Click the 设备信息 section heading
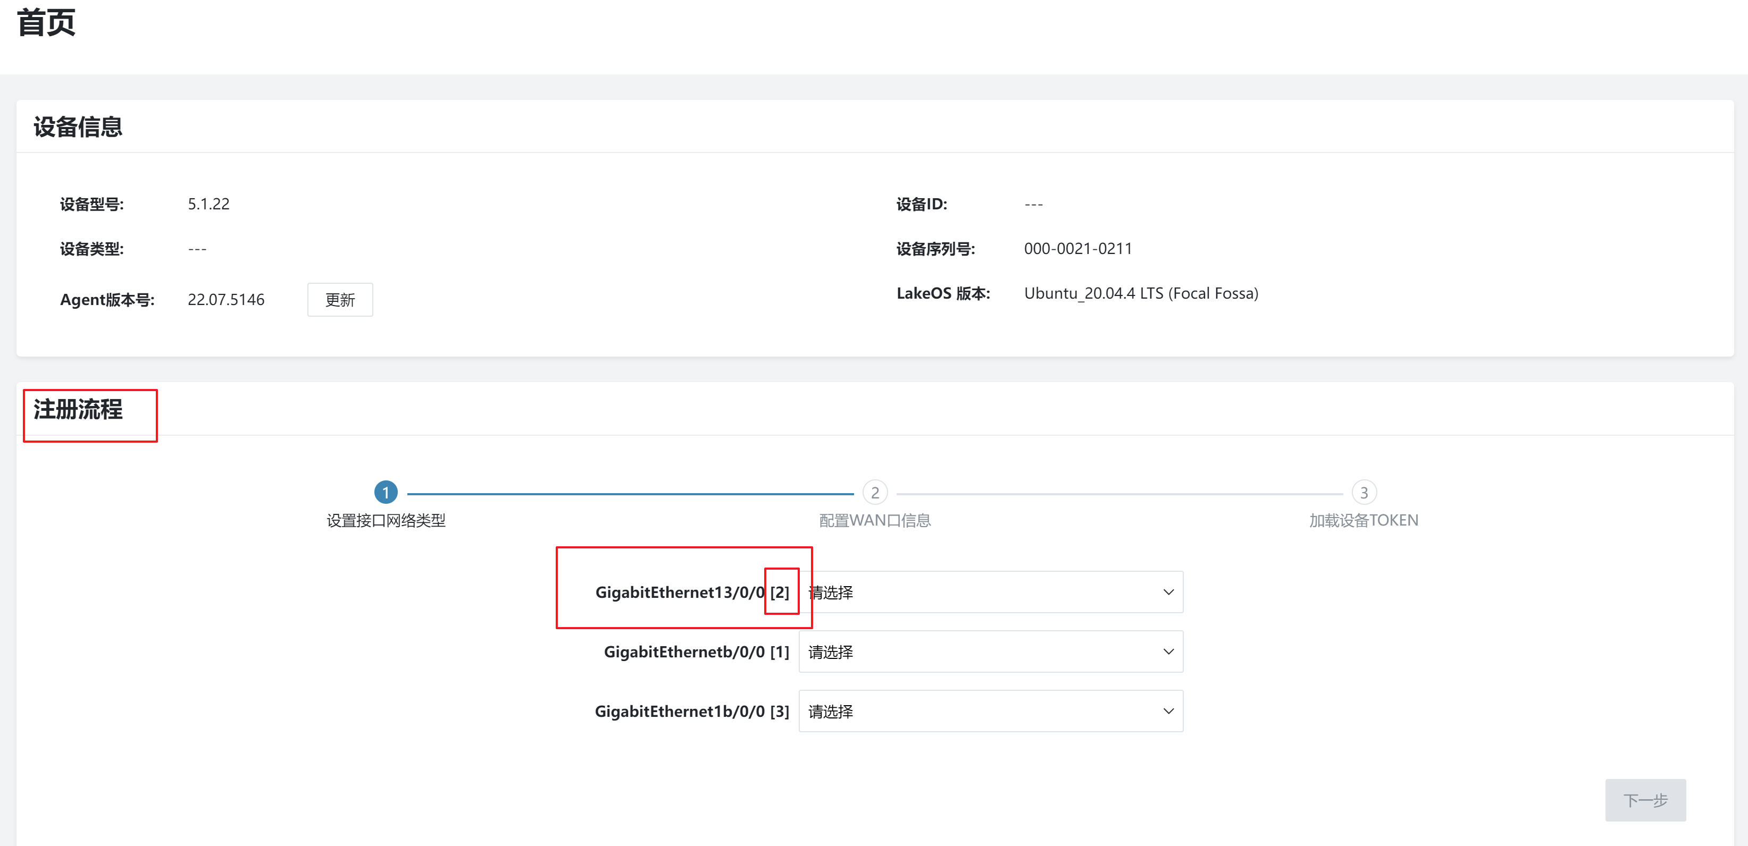 pyautogui.click(x=78, y=127)
